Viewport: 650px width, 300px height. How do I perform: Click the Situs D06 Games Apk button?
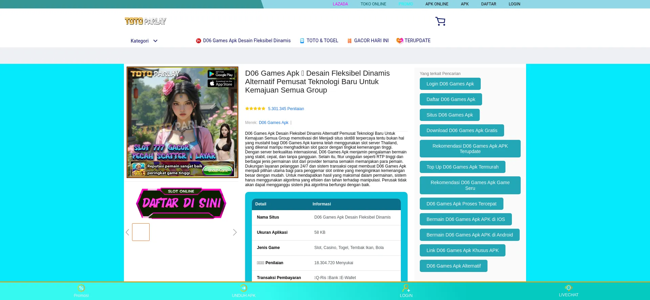tap(450, 115)
